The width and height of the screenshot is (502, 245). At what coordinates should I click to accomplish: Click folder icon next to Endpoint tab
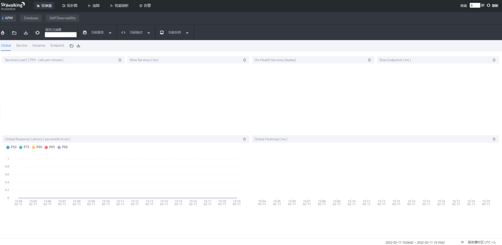click(72, 46)
